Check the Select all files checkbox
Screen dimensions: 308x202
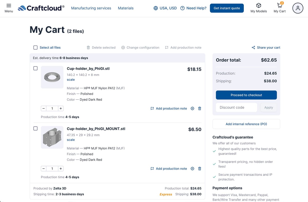click(35, 47)
